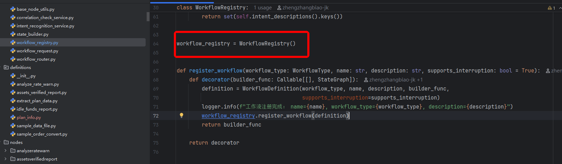The image size is (562, 164).
Task: Click author hint zhengzhangbiao-jk on class line
Action: point(303,8)
